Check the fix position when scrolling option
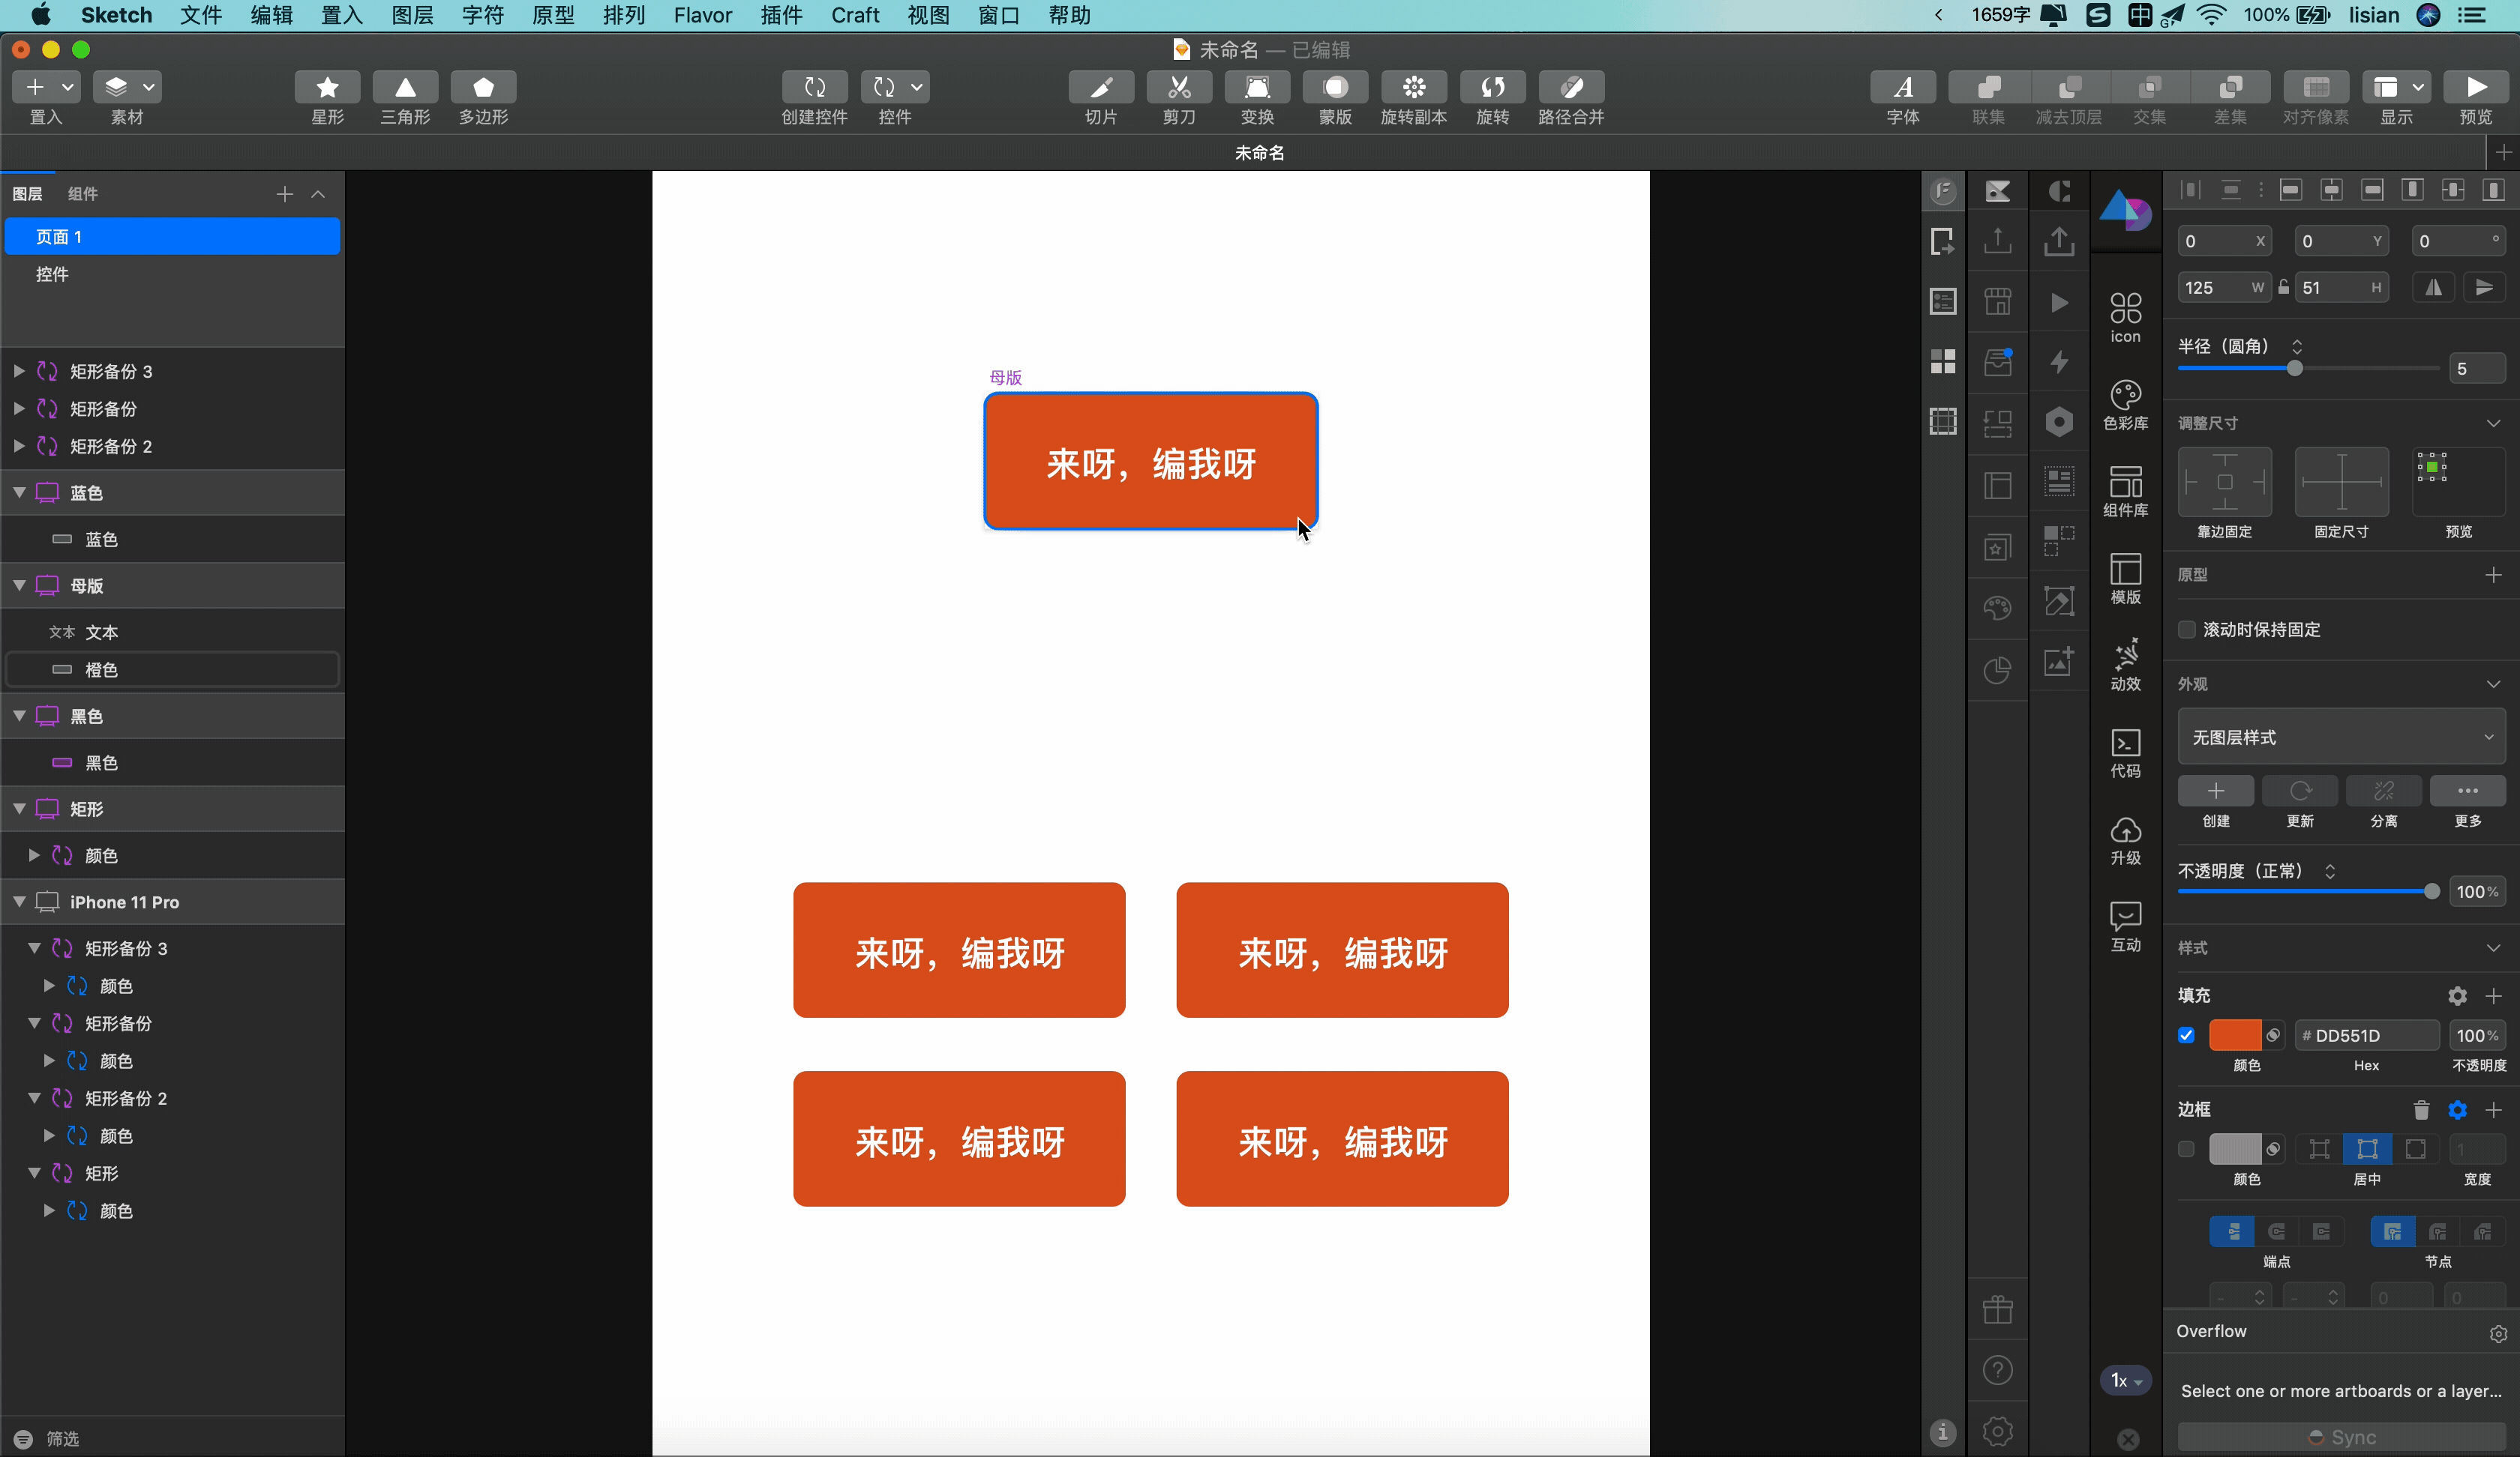Screen dimensions: 2520x1457 click(2187, 630)
